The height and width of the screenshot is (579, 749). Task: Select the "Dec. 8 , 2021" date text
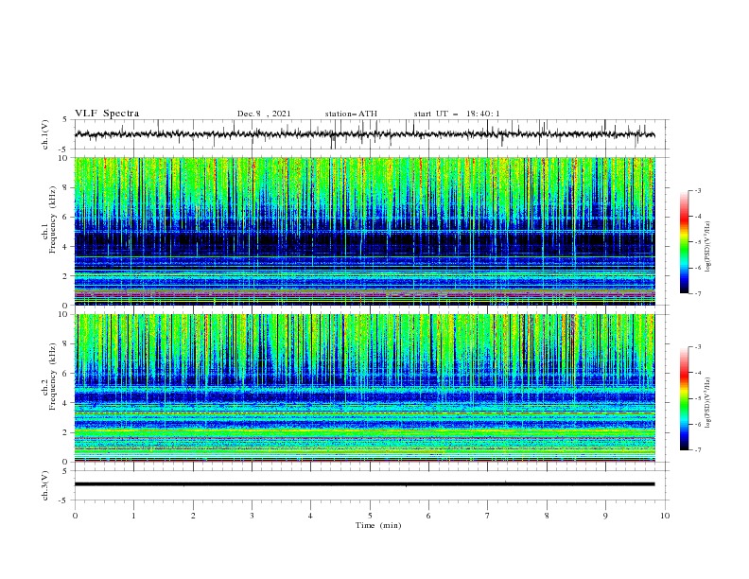point(264,114)
